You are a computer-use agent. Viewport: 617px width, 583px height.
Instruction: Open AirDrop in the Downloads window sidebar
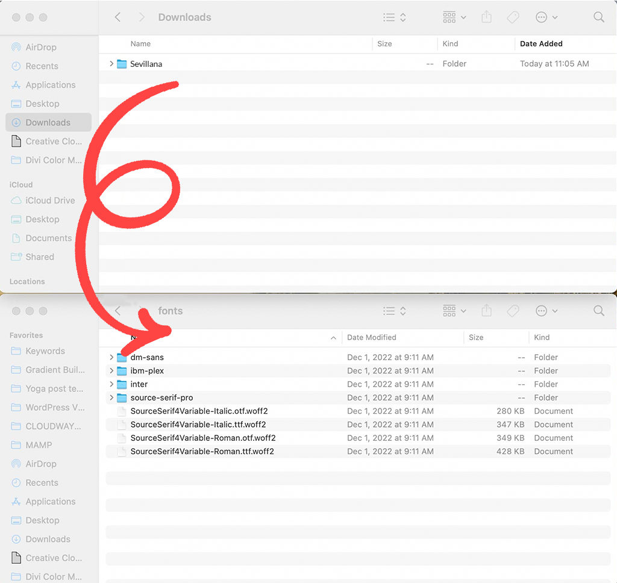[x=41, y=47]
